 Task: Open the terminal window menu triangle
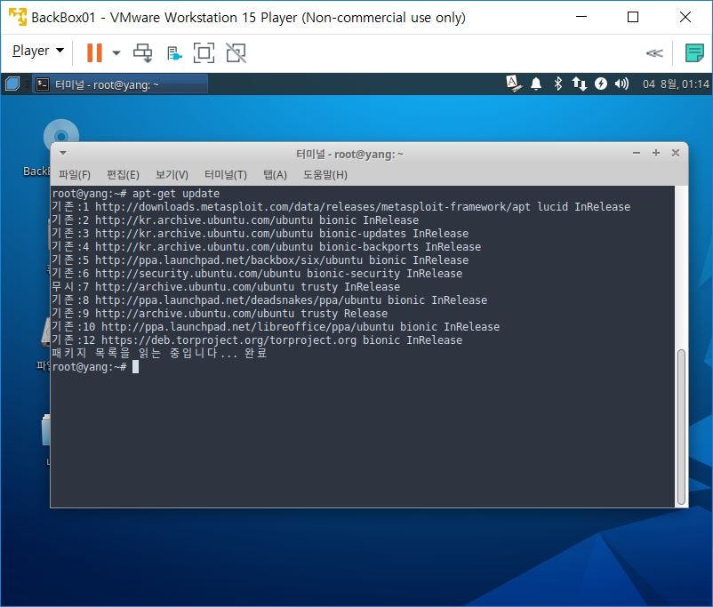tap(63, 153)
